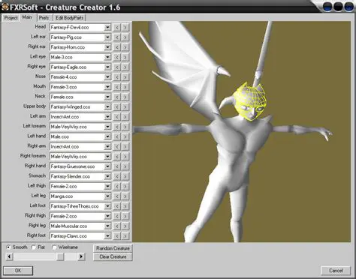This screenshot has height=279, width=356.
Task: Click the Random Creature button
Action: point(113,248)
